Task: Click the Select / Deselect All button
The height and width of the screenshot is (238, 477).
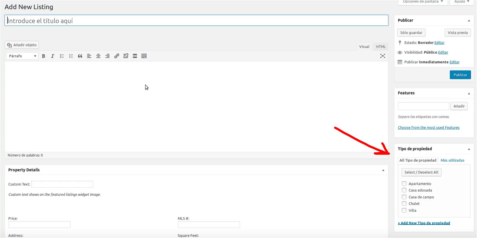Action: (421, 172)
